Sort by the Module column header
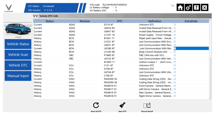Screen dimensions: 215x115 [85, 21]
